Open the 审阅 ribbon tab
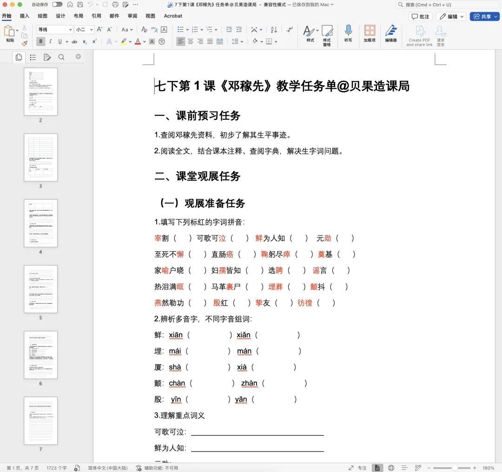The height and width of the screenshot is (472, 502). [132, 16]
